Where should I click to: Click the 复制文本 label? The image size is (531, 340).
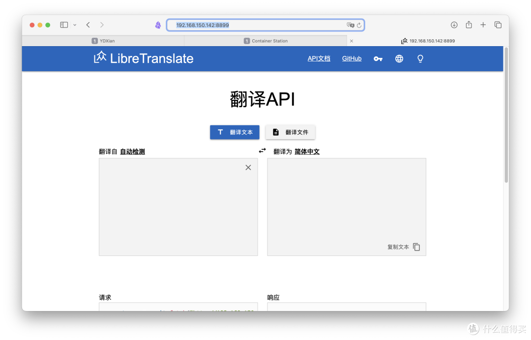pyautogui.click(x=398, y=247)
